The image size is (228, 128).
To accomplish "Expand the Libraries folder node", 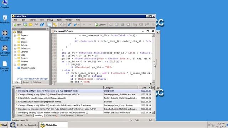I will [15, 52].
